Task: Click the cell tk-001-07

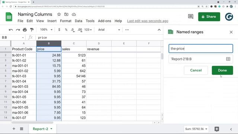Action: [24, 118]
